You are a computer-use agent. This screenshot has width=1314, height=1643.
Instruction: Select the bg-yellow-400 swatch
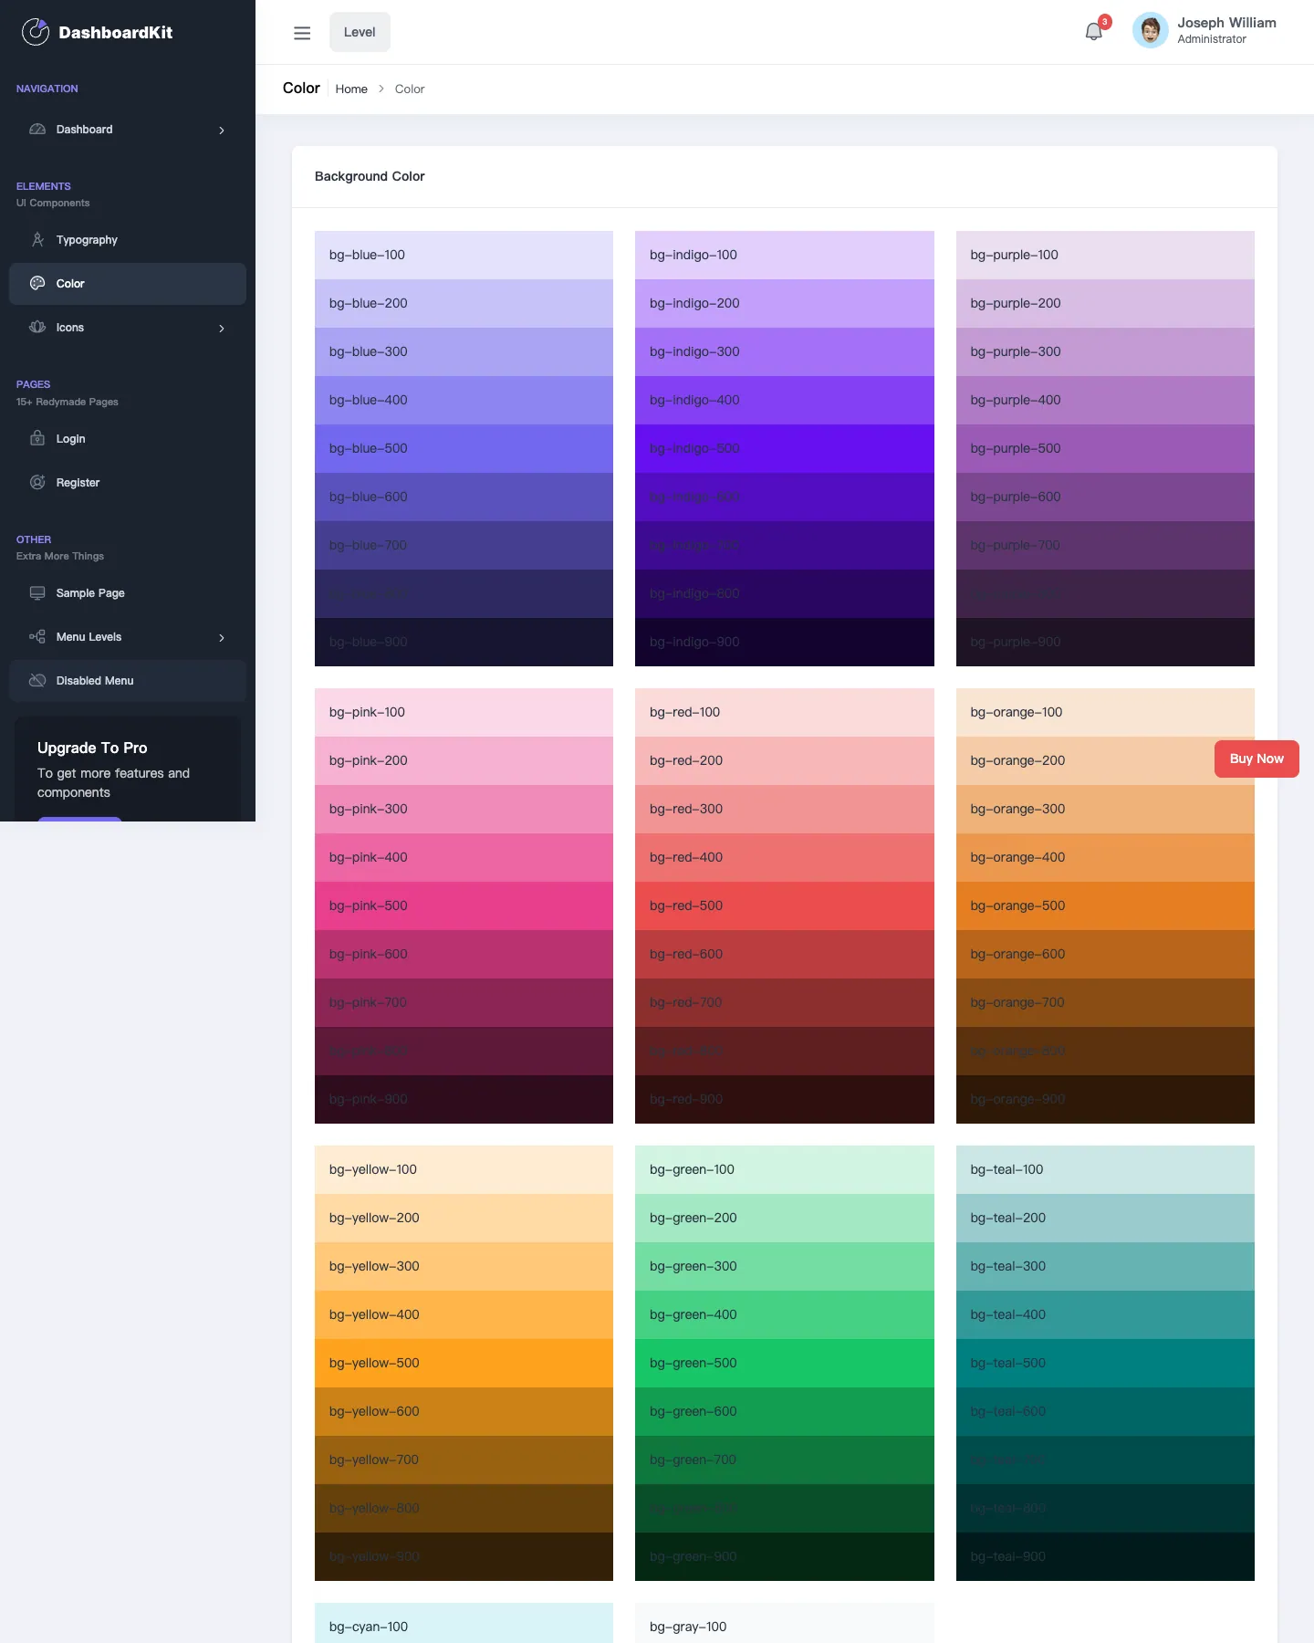click(x=464, y=1314)
